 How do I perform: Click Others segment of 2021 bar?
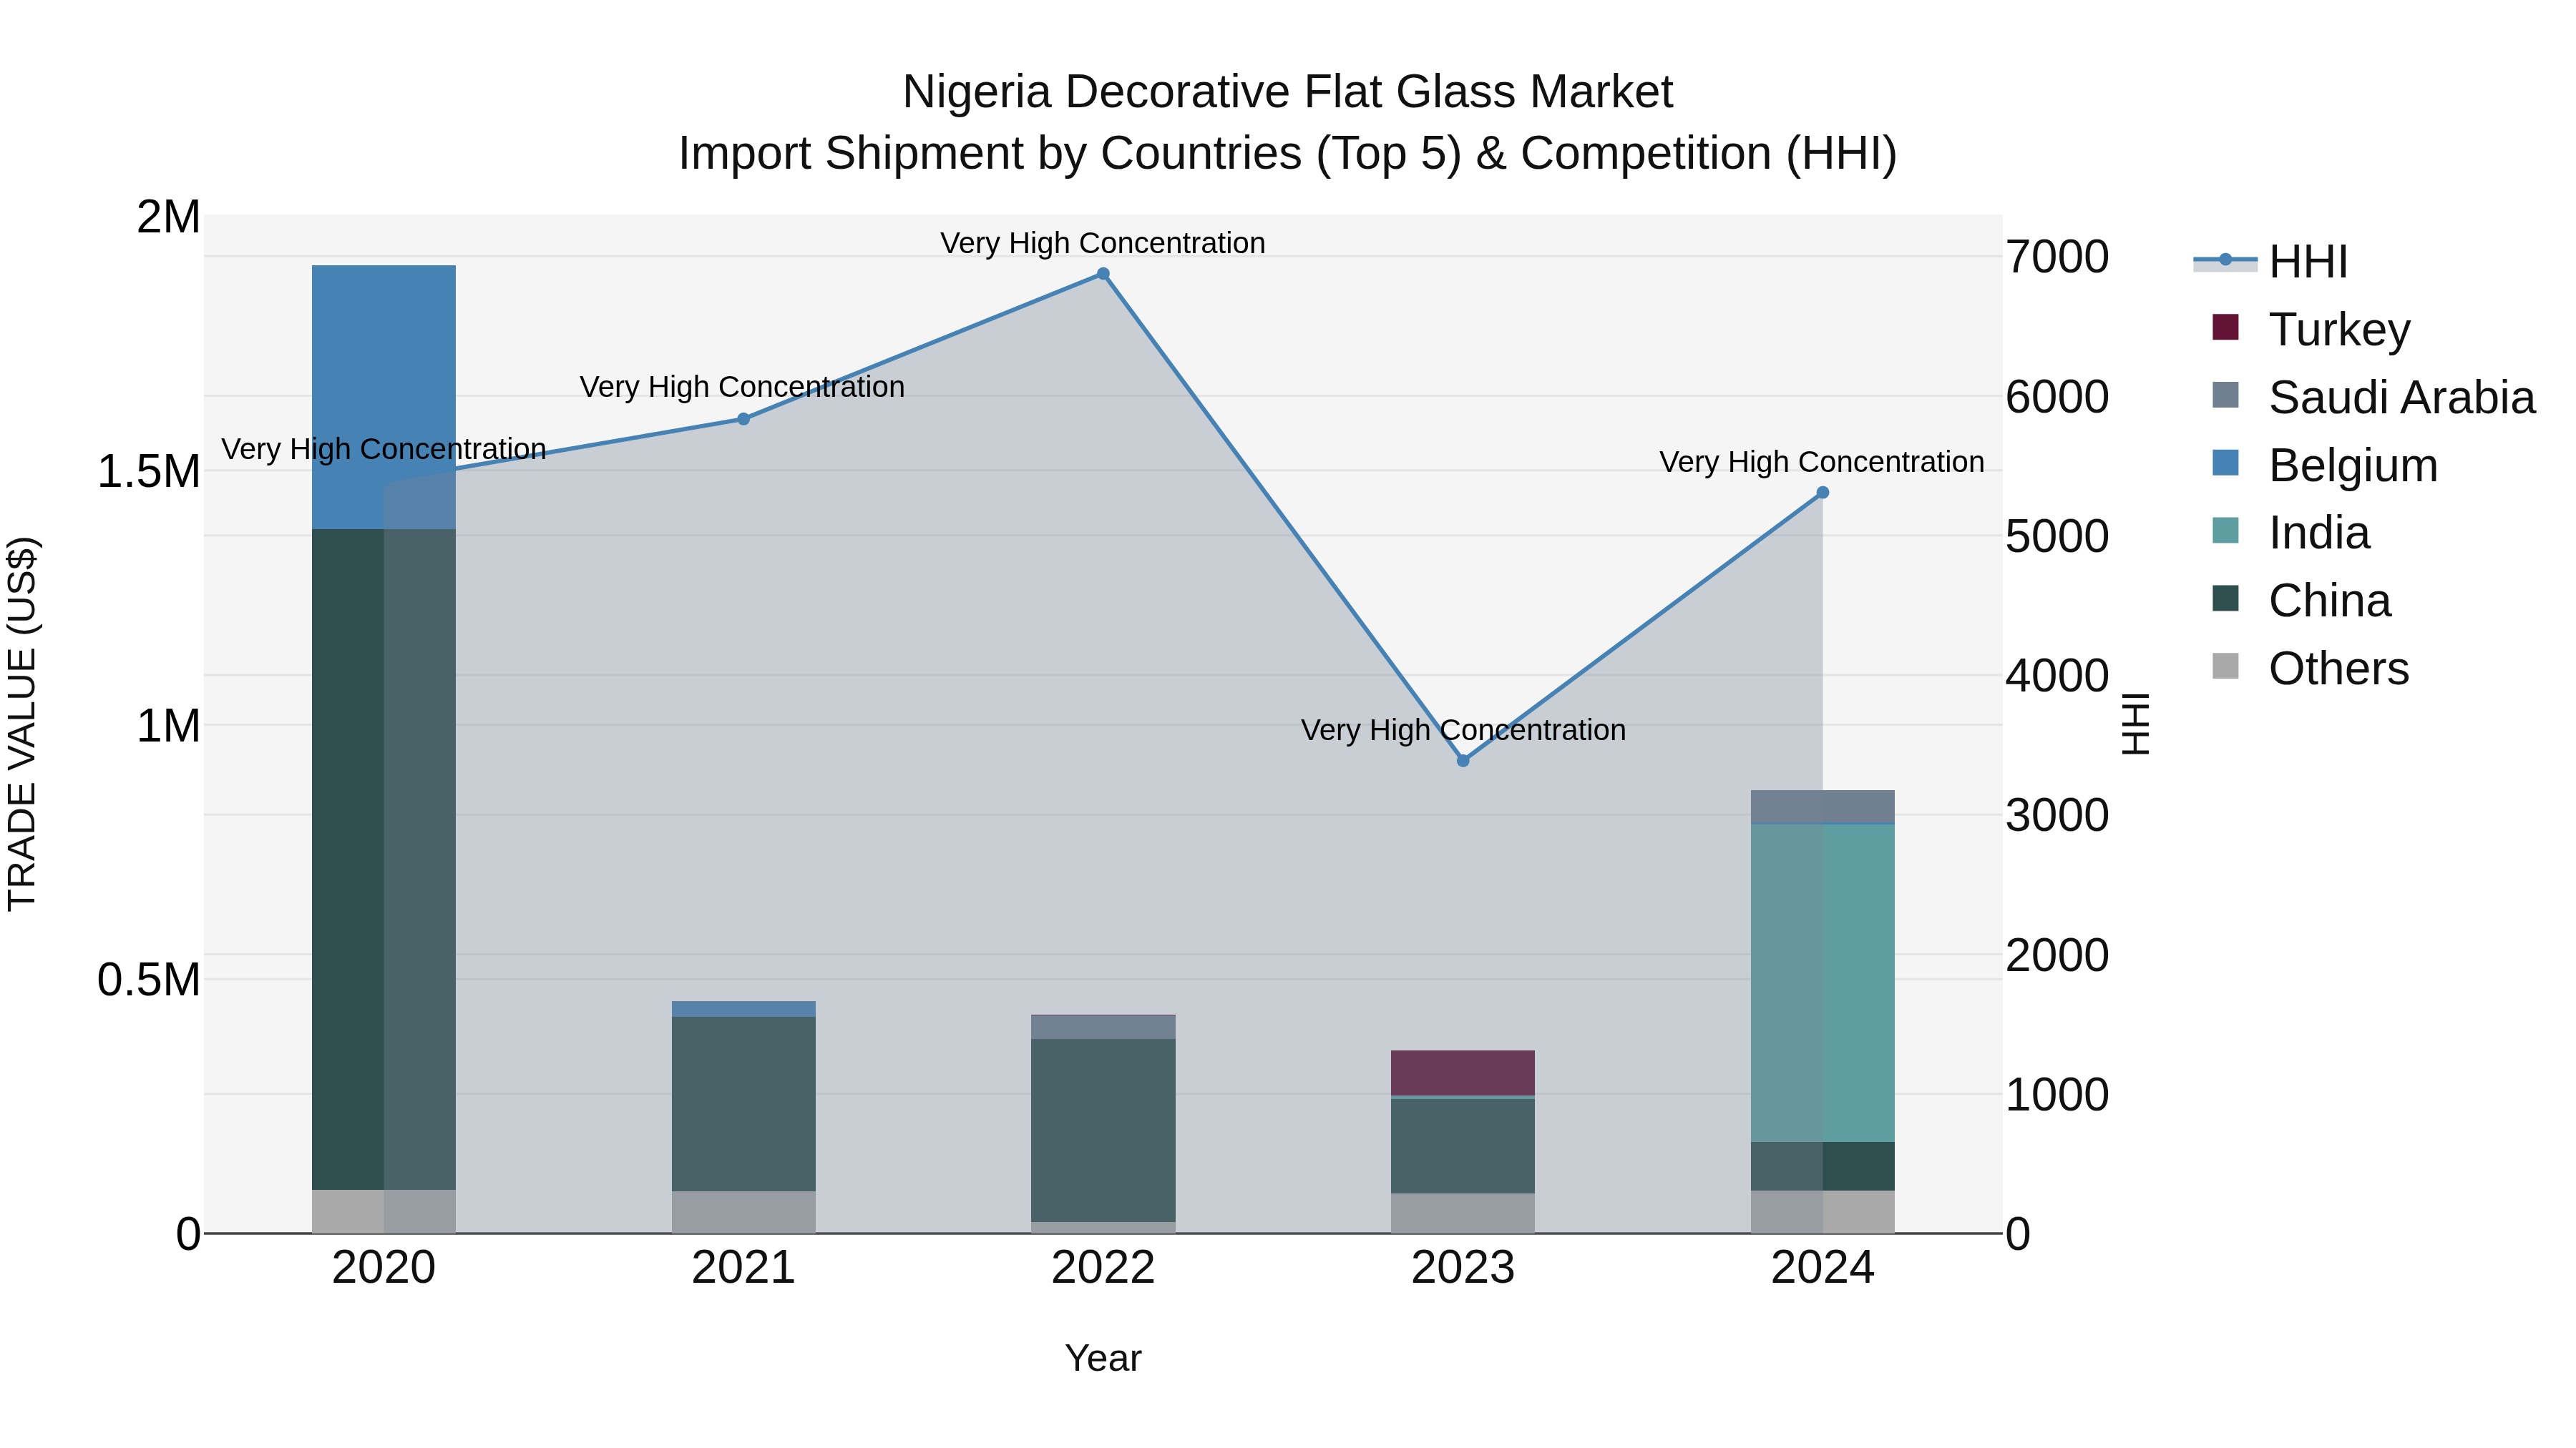pos(743,1212)
